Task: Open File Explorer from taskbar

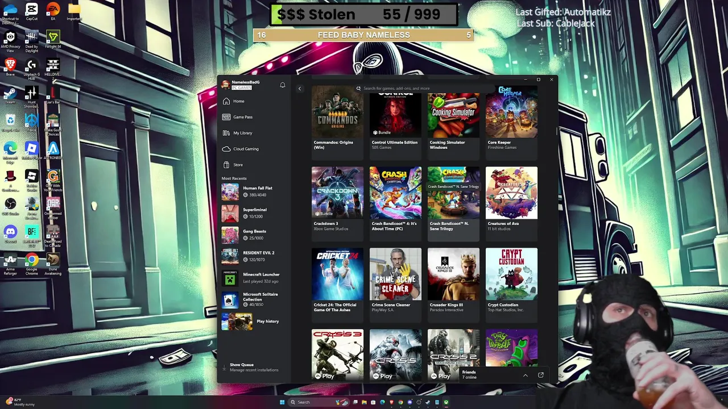Action: coord(364,402)
